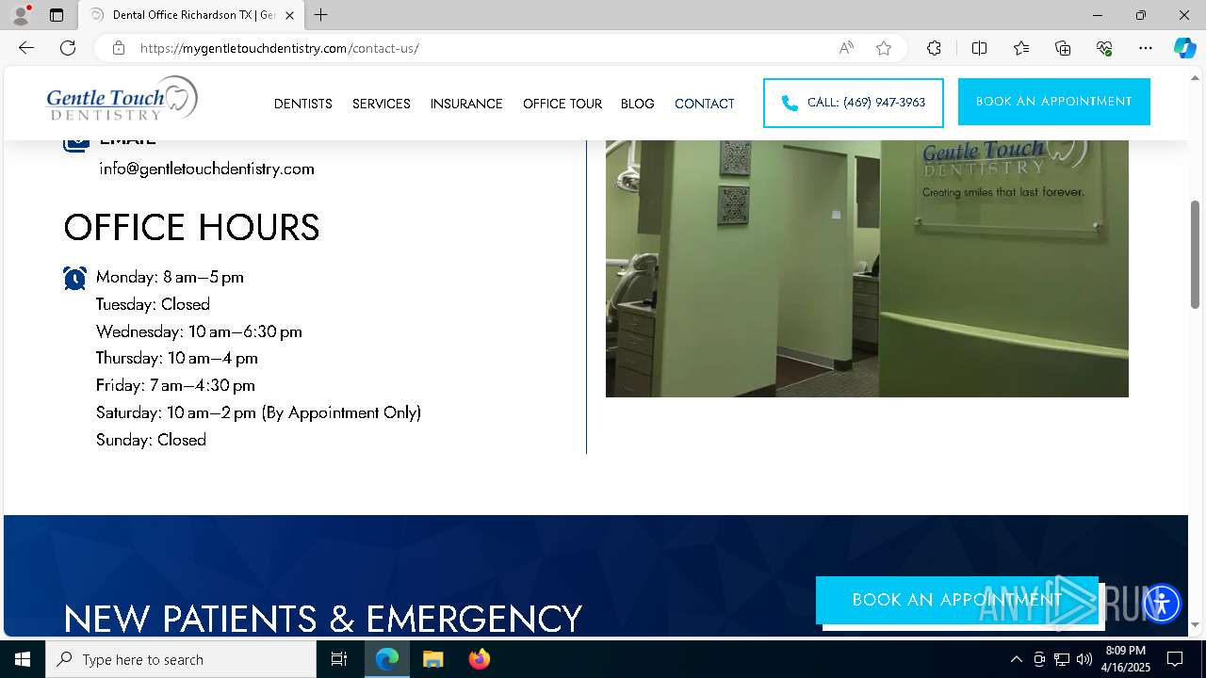Open Task View in the taskbar
Viewport: 1206px width, 678px height.
coord(339,659)
